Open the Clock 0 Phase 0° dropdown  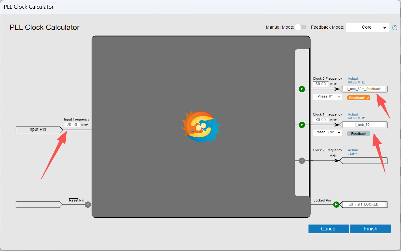327,97
